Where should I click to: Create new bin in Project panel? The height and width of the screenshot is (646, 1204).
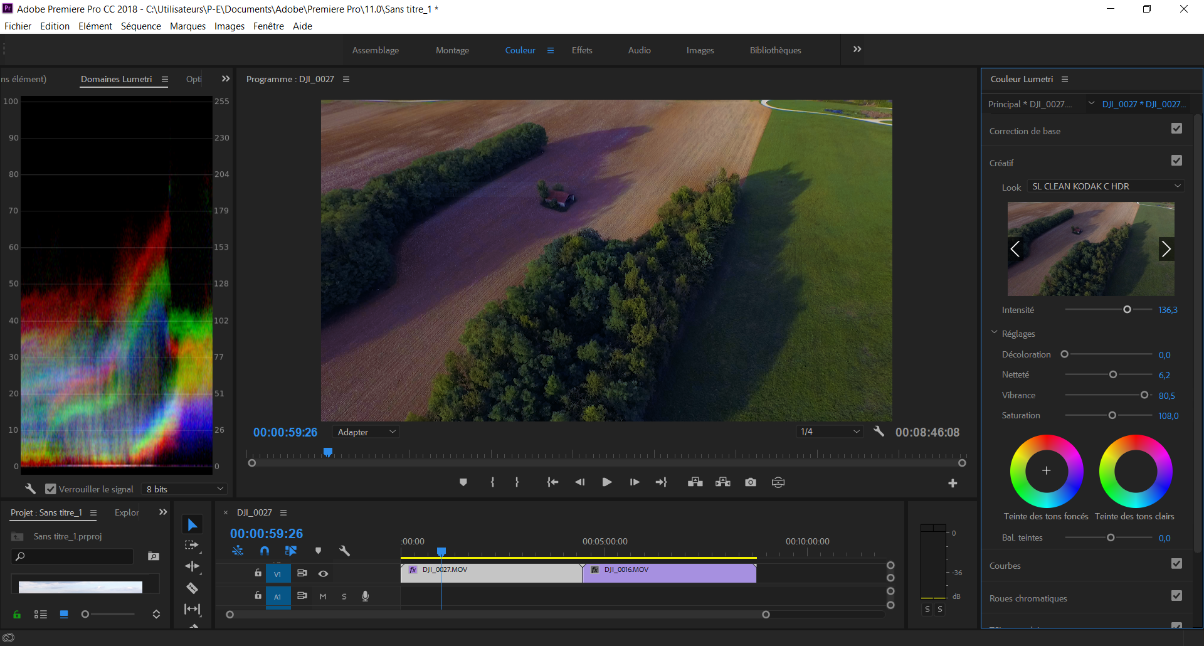click(153, 556)
